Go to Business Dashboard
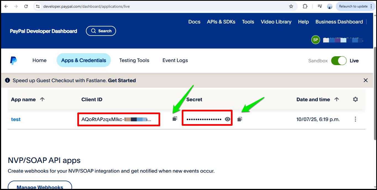Screen dimensions: 377x190 [339, 22]
